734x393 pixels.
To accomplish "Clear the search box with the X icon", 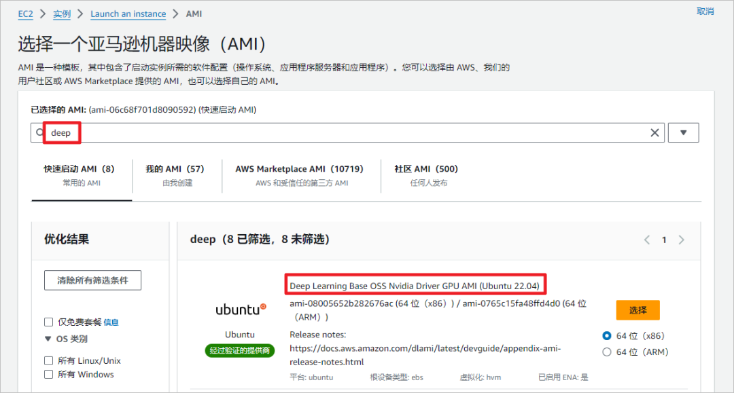I will point(654,132).
